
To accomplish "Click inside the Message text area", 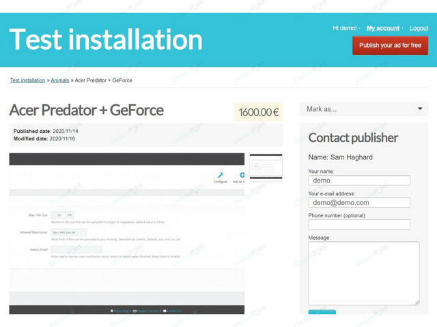I will (364, 273).
